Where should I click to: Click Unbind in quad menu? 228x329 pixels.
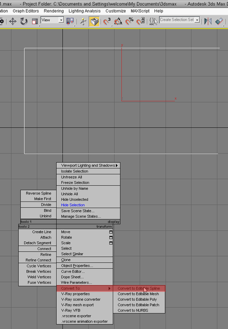[38, 216]
